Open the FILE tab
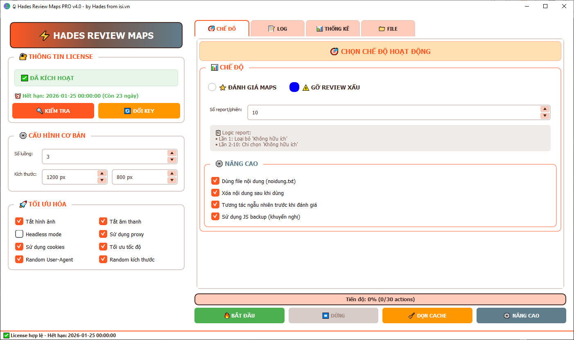The width and height of the screenshot is (574, 340). pyautogui.click(x=388, y=28)
